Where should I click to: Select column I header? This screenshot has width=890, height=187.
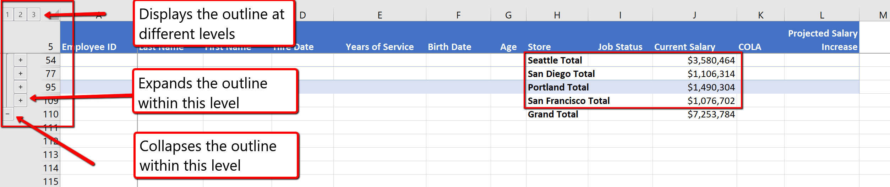coord(620,15)
